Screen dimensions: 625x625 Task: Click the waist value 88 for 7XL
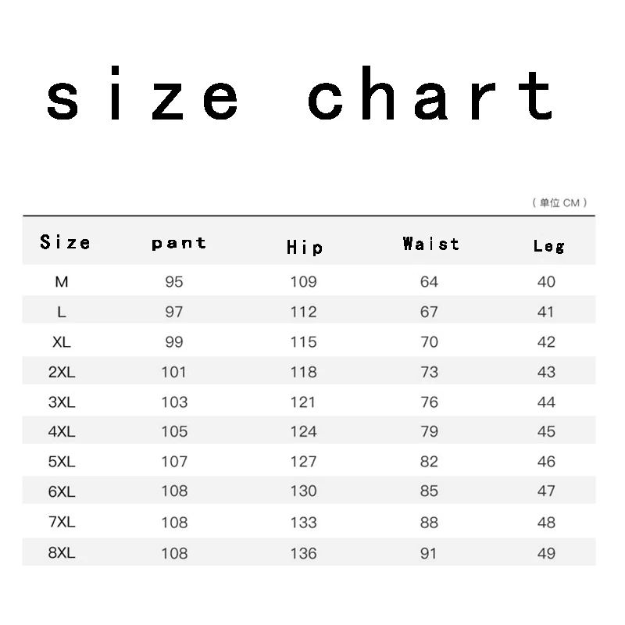click(x=430, y=523)
